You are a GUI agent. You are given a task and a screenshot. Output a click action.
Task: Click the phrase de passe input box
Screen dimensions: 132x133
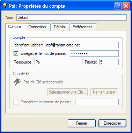97,102
